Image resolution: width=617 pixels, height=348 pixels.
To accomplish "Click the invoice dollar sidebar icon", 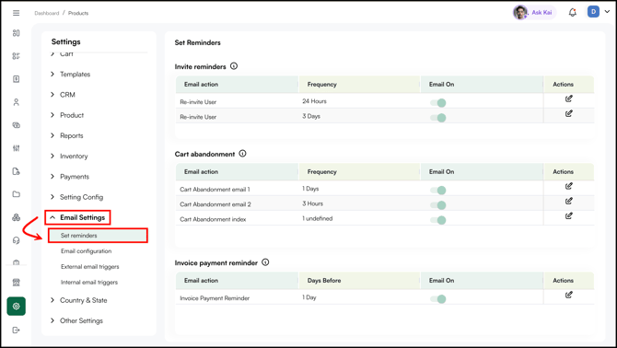I will click(x=17, y=79).
